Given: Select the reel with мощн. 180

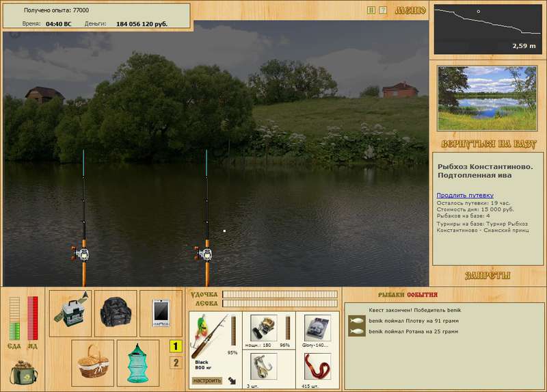Looking at the screenshot, I should click(x=264, y=328).
